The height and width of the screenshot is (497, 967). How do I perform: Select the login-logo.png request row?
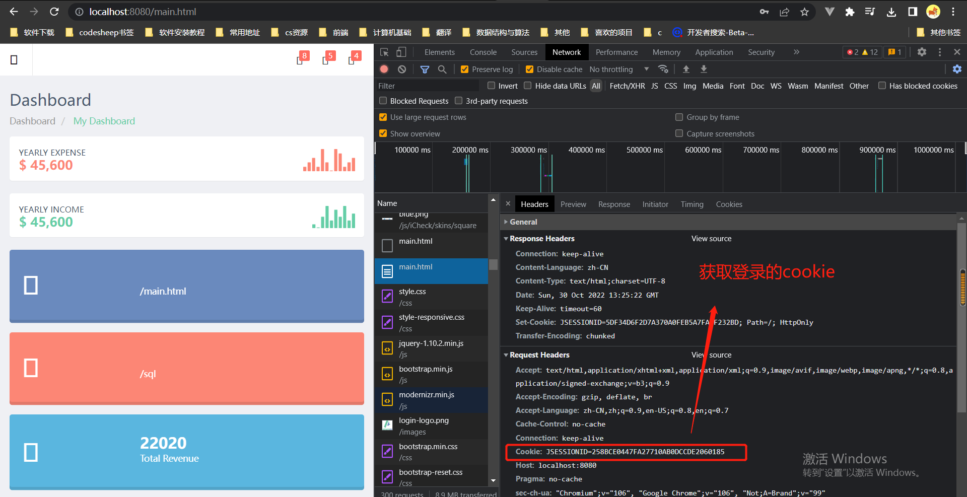pos(431,426)
